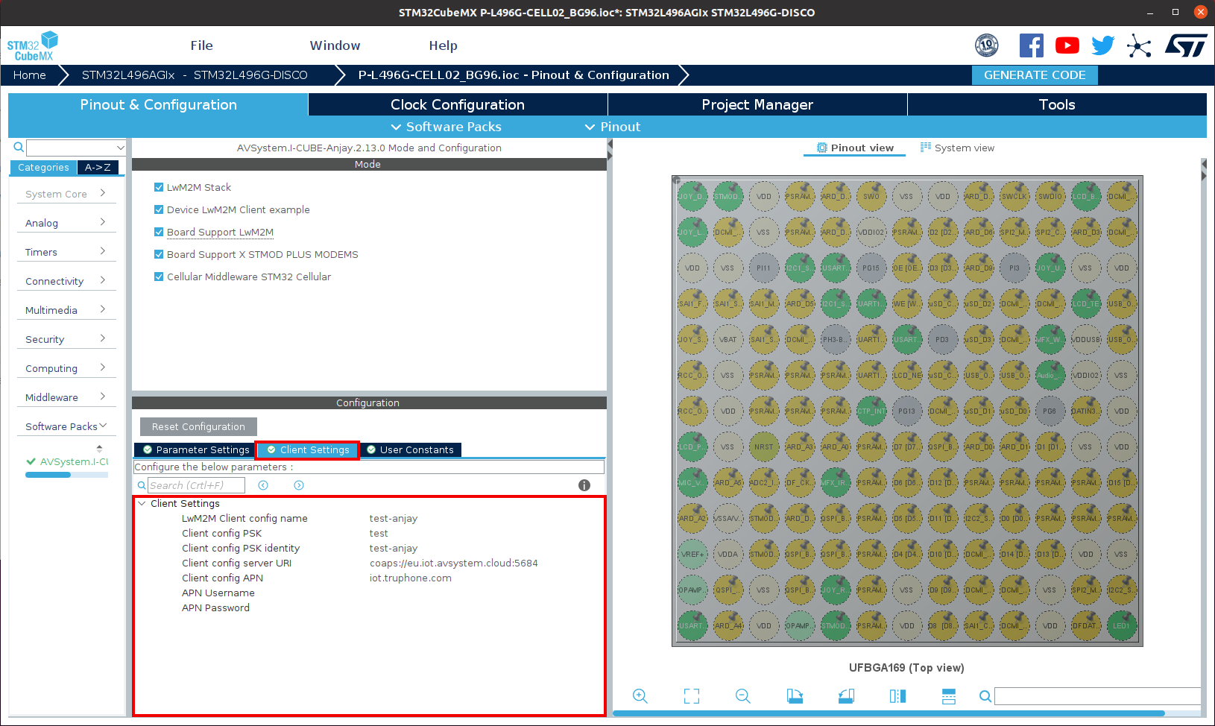This screenshot has width=1215, height=726.
Task: Click the STM32CubeMX logo
Action: [x=33, y=45]
